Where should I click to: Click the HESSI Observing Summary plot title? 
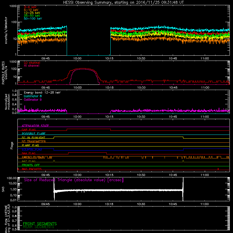(x=123, y=3)
